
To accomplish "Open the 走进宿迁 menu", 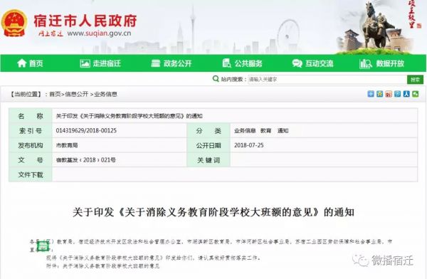I will (x=100, y=63).
